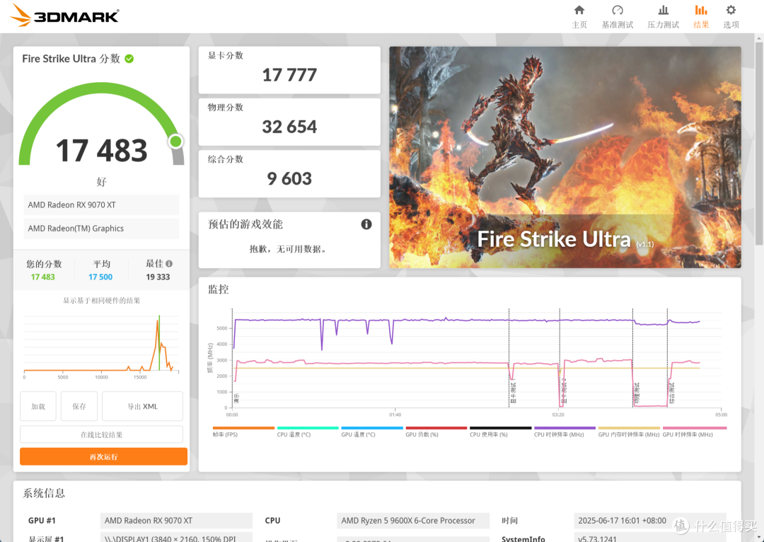Click the scrollbar up arrow
Viewport: 764px width, 542px height.
pos(758,38)
